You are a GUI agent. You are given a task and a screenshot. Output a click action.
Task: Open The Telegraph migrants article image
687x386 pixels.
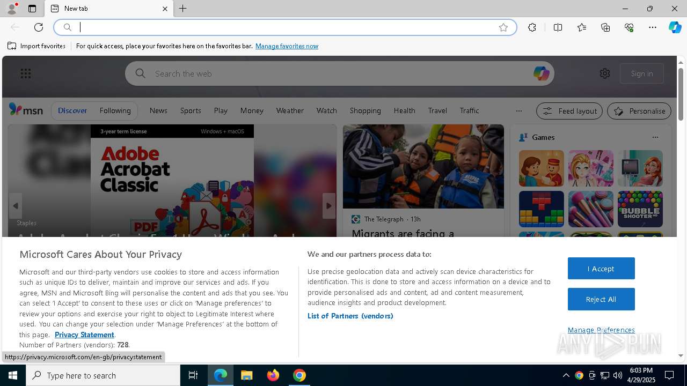coord(423,166)
